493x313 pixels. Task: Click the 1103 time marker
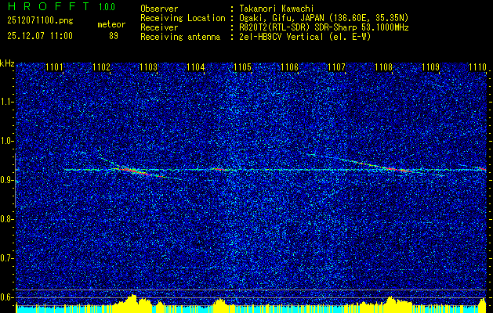point(148,67)
